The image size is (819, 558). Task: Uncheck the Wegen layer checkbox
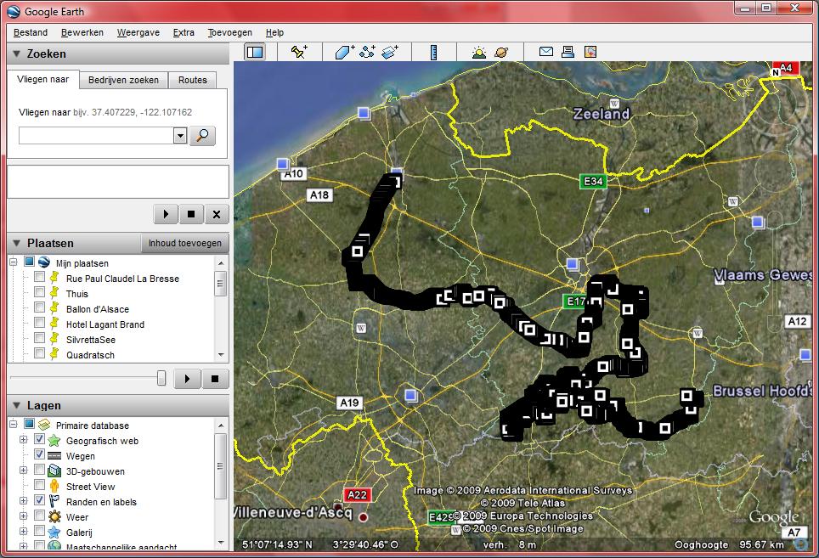coord(39,454)
